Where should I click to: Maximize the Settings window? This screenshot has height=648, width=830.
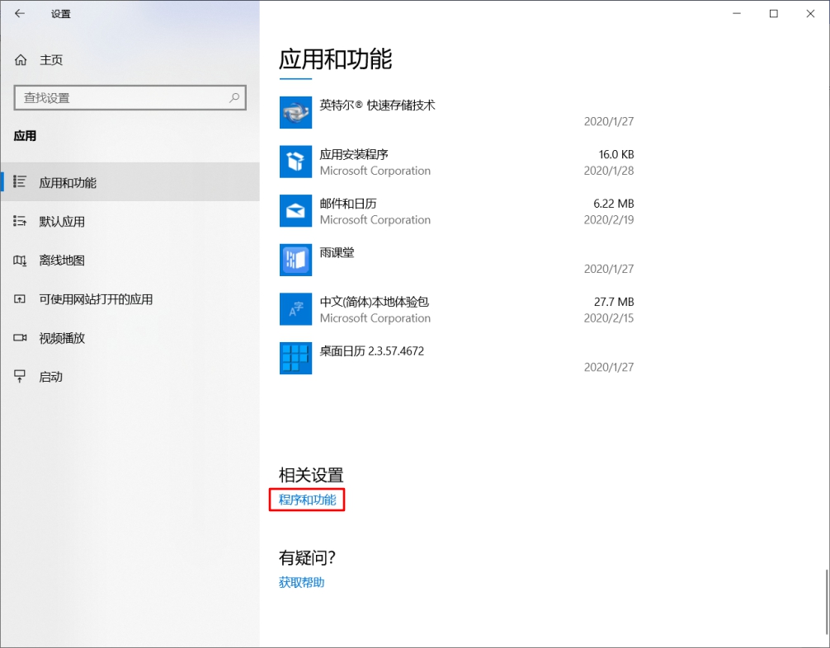(773, 14)
